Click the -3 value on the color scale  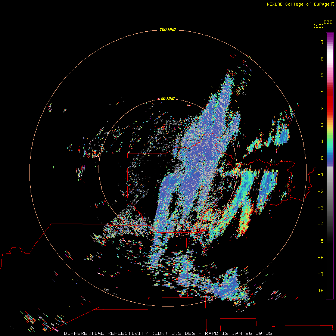pyautogui.click(x=321, y=208)
